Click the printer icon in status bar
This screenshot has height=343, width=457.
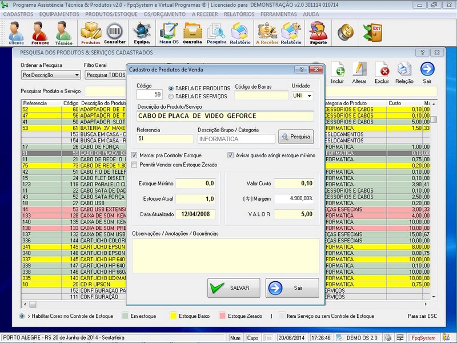(x=388, y=338)
